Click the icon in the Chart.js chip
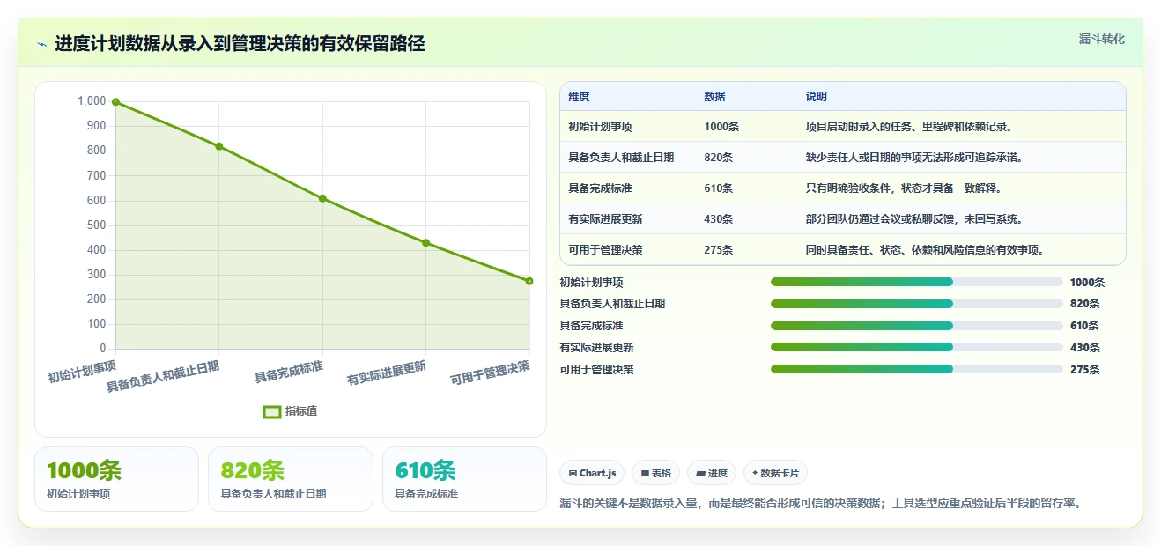 point(573,473)
